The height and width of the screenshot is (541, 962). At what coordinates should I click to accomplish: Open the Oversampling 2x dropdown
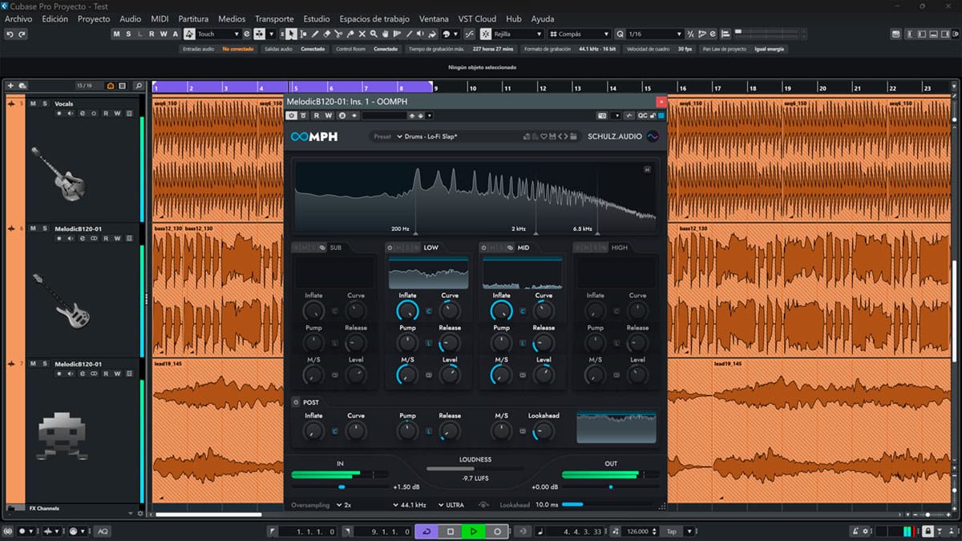pyautogui.click(x=344, y=505)
